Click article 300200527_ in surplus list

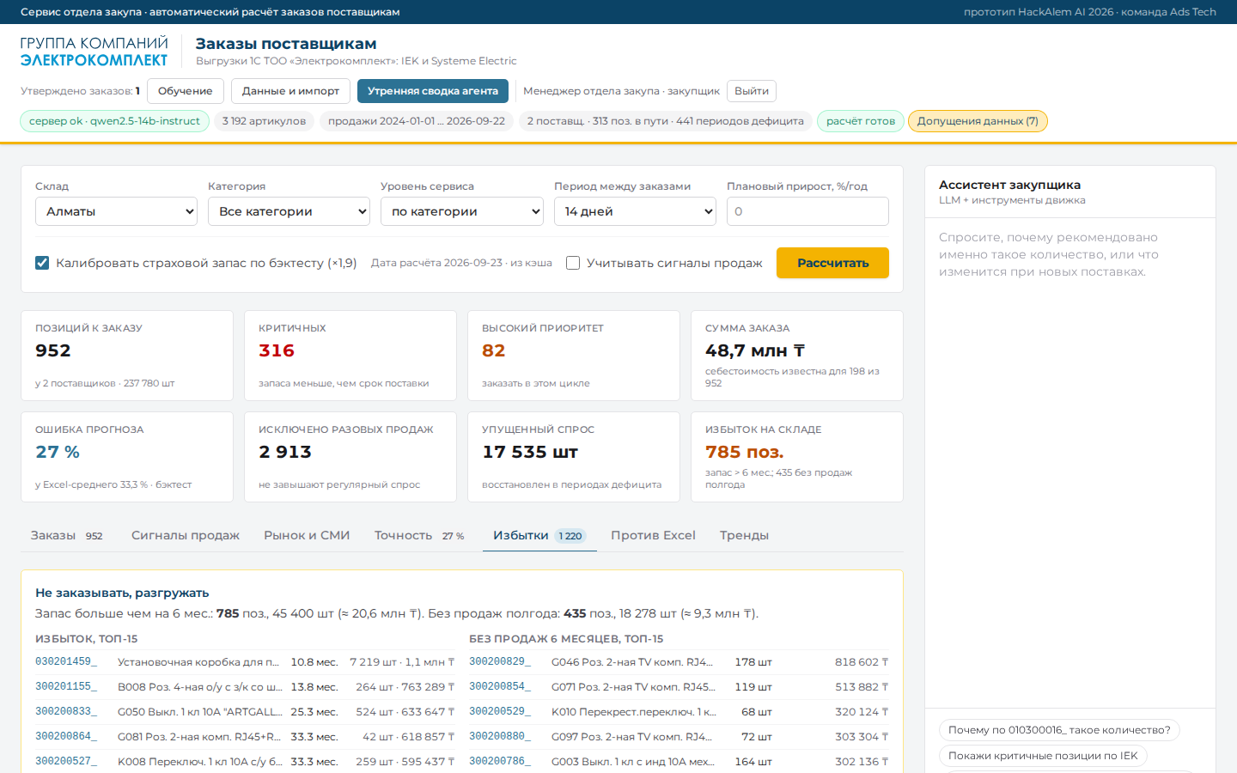pyautogui.click(x=66, y=762)
